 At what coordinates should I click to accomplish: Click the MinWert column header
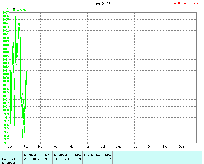click(x=30, y=155)
